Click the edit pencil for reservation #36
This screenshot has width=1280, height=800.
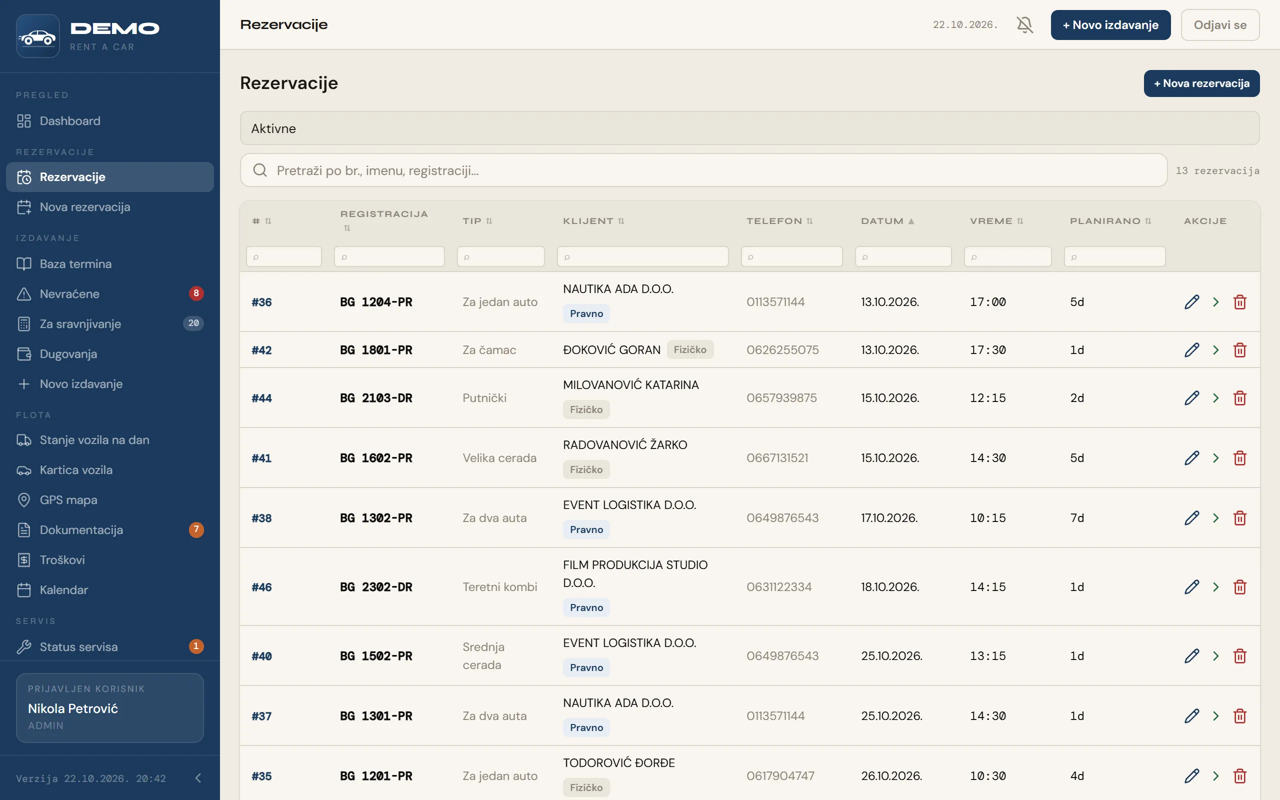pos(1191,302)
